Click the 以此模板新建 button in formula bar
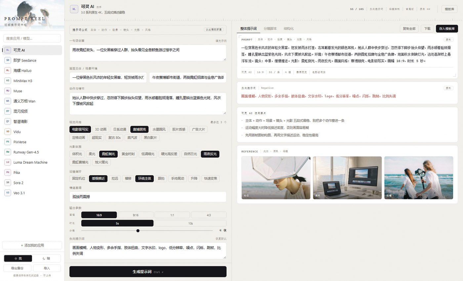 [214, 30]
